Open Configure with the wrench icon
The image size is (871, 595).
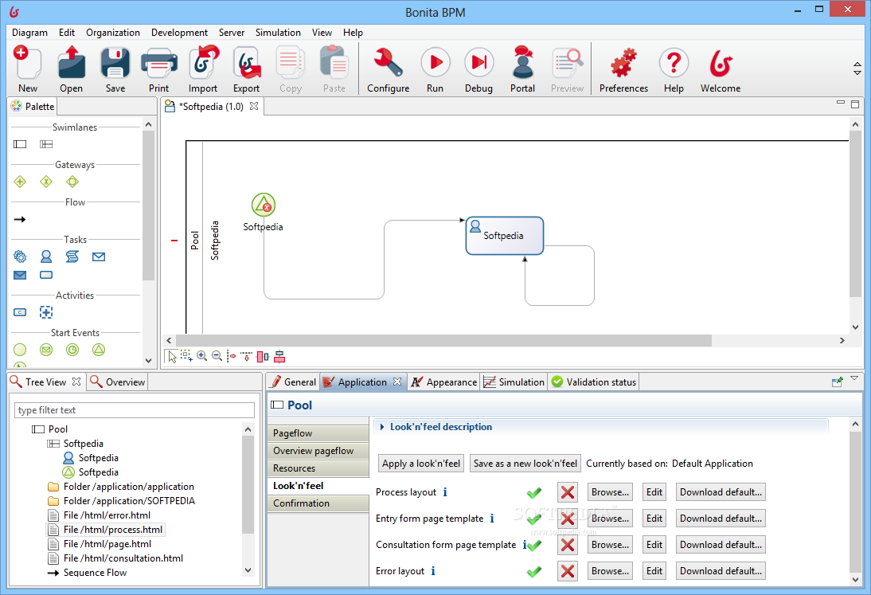388,63
